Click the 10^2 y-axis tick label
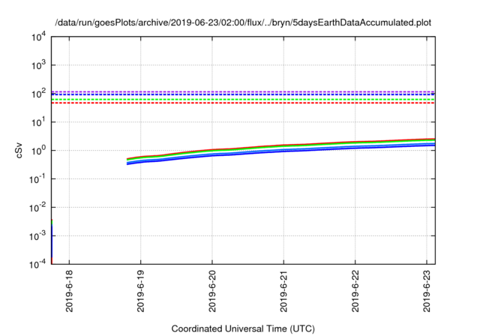Viewport: 480px width, 336px height. [38, 94]
